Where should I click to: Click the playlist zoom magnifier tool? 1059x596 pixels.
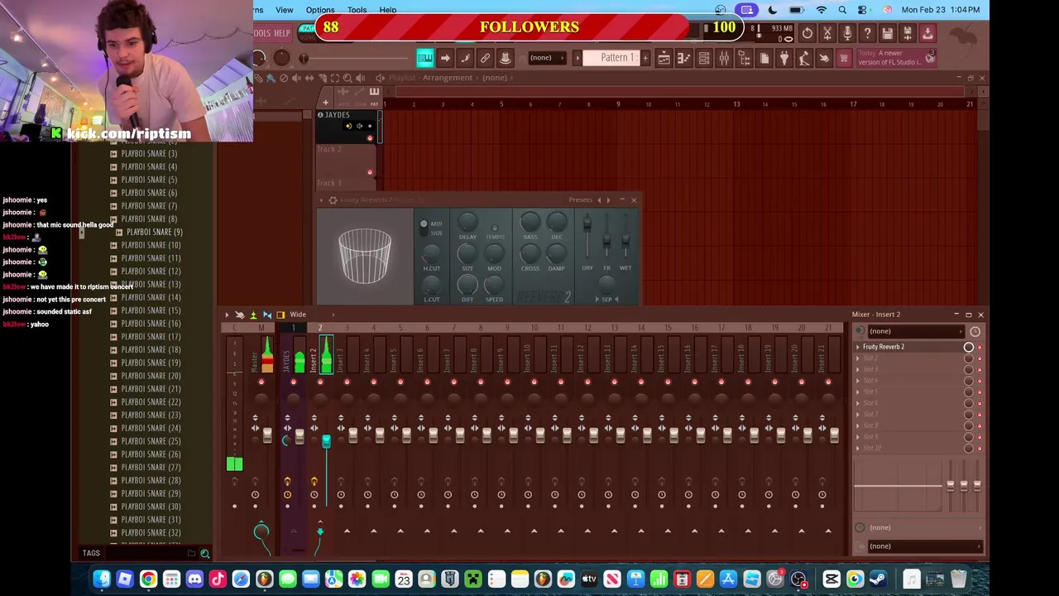coord(347,78)
